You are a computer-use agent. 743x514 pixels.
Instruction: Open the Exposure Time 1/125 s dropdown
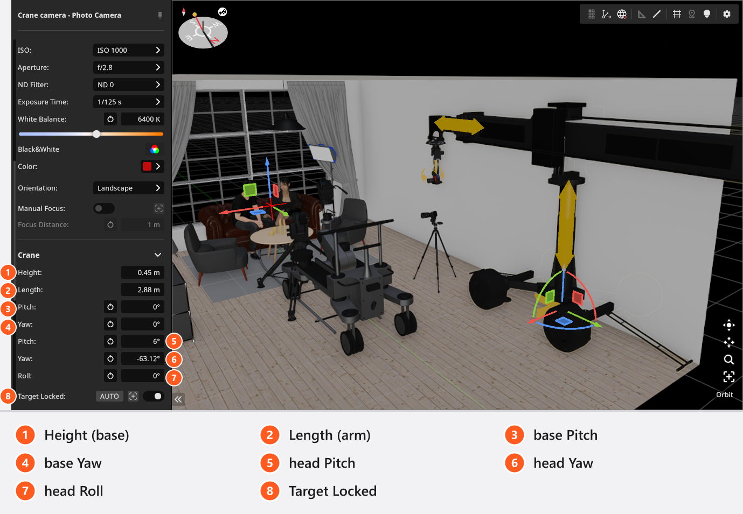[129, 102]
